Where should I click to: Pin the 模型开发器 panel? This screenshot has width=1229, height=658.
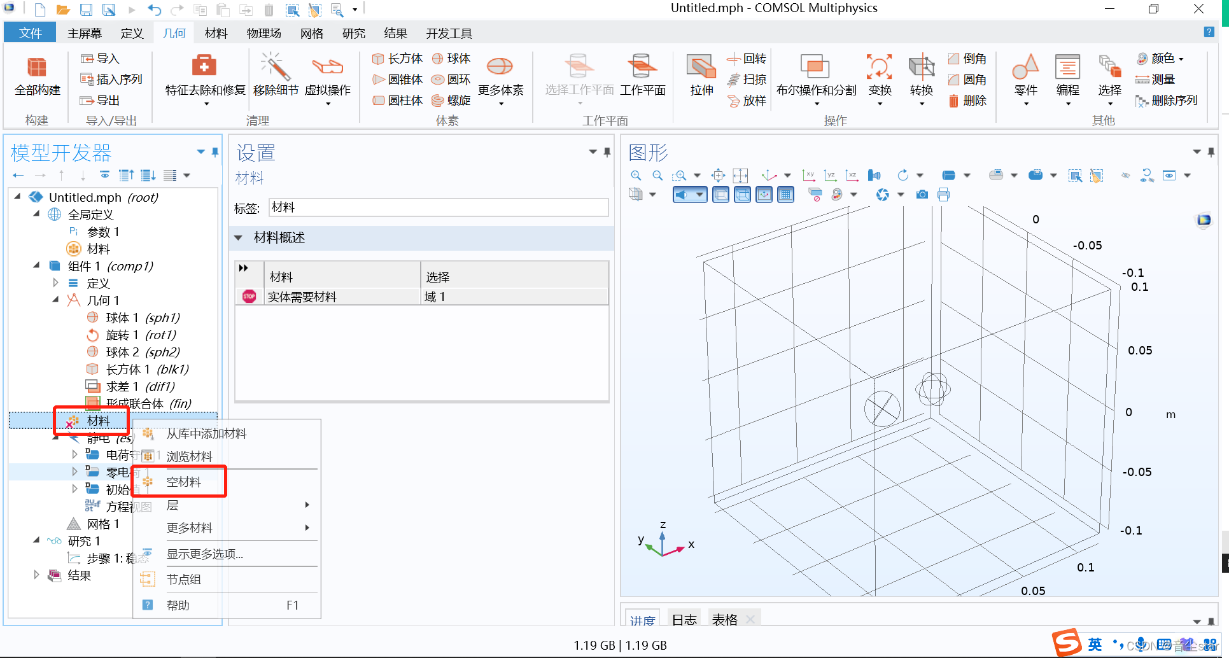click(215, 152)
